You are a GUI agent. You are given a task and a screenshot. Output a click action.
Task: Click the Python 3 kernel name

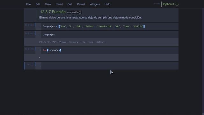pyautogui.click(x=169, y=4)
